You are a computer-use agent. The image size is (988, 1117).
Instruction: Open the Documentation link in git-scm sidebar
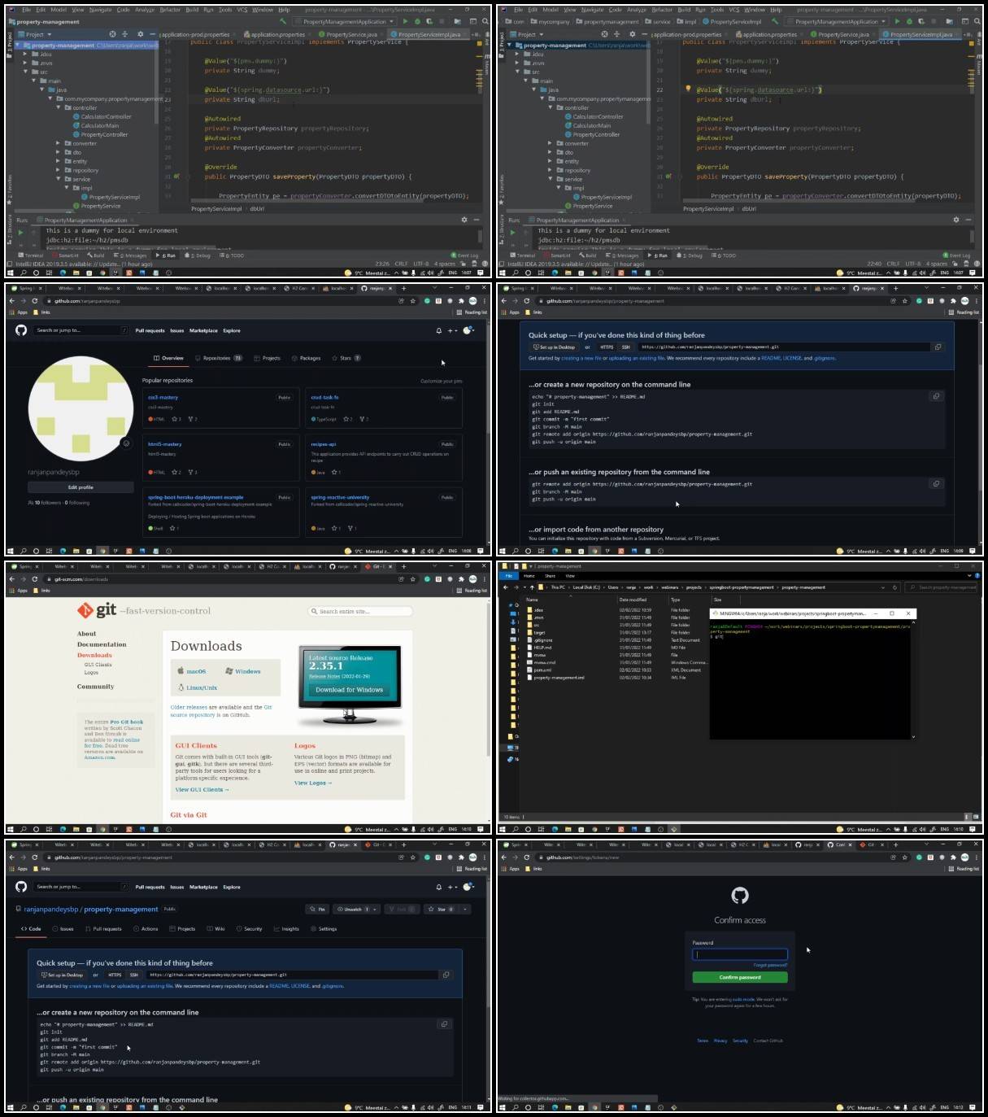pyautogui.click(x=102, y=644)
